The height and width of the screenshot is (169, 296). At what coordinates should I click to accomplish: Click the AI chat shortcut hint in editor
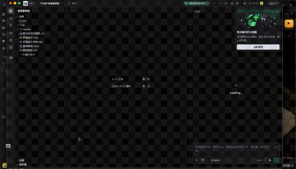pos(131,79)
